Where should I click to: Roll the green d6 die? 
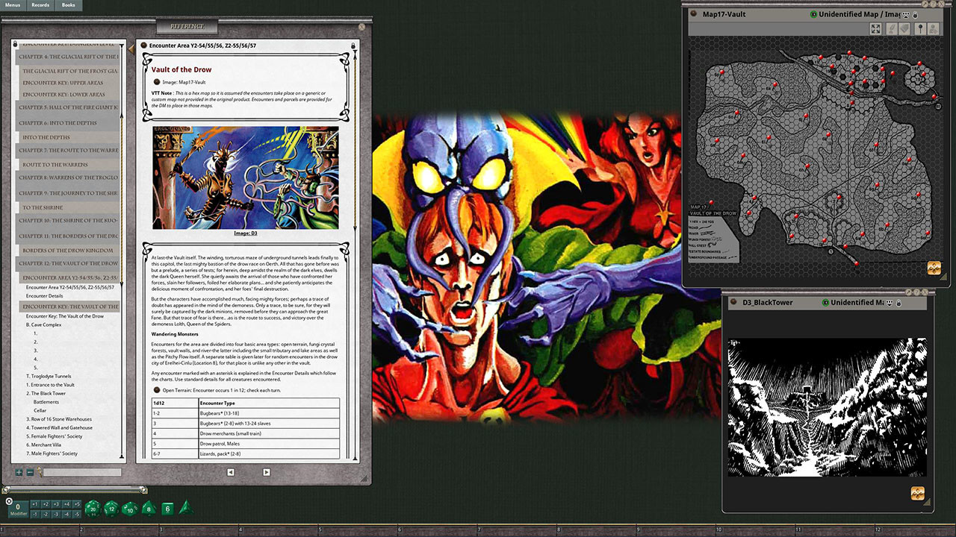pos(167,508)
